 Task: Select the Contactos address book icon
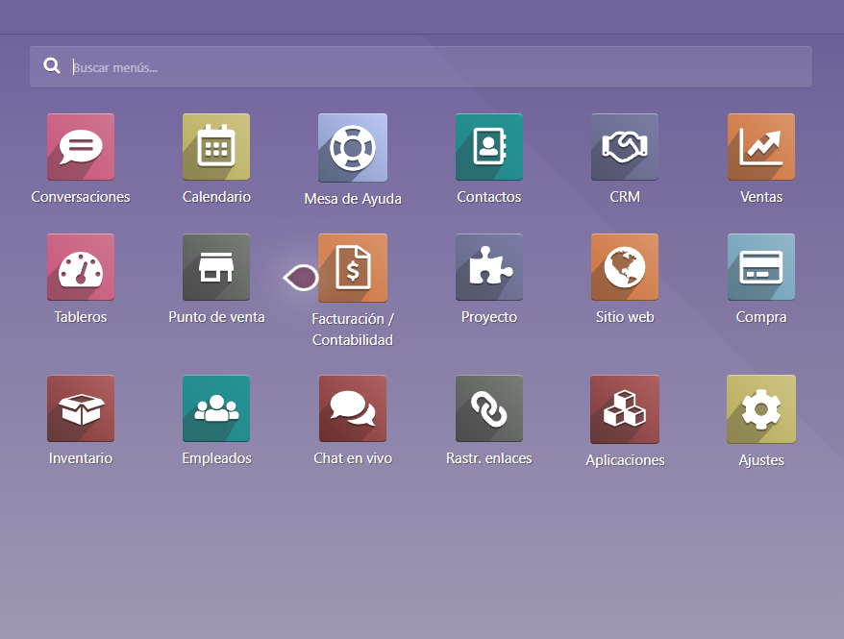tap(489, 147)
